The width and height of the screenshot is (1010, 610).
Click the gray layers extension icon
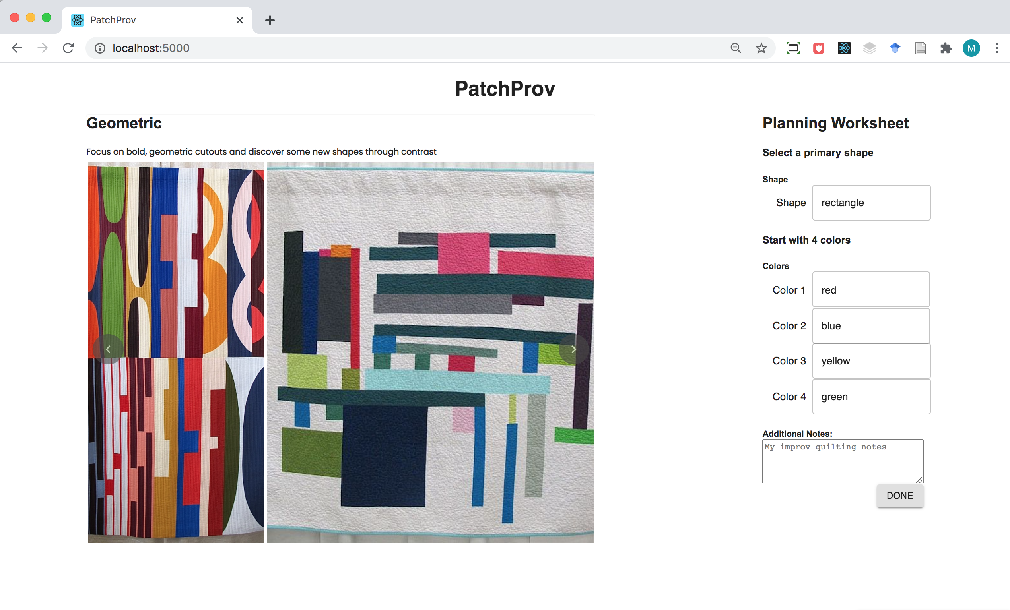tap(869, 48)
